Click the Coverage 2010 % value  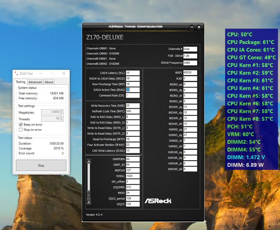pos(58,148)
